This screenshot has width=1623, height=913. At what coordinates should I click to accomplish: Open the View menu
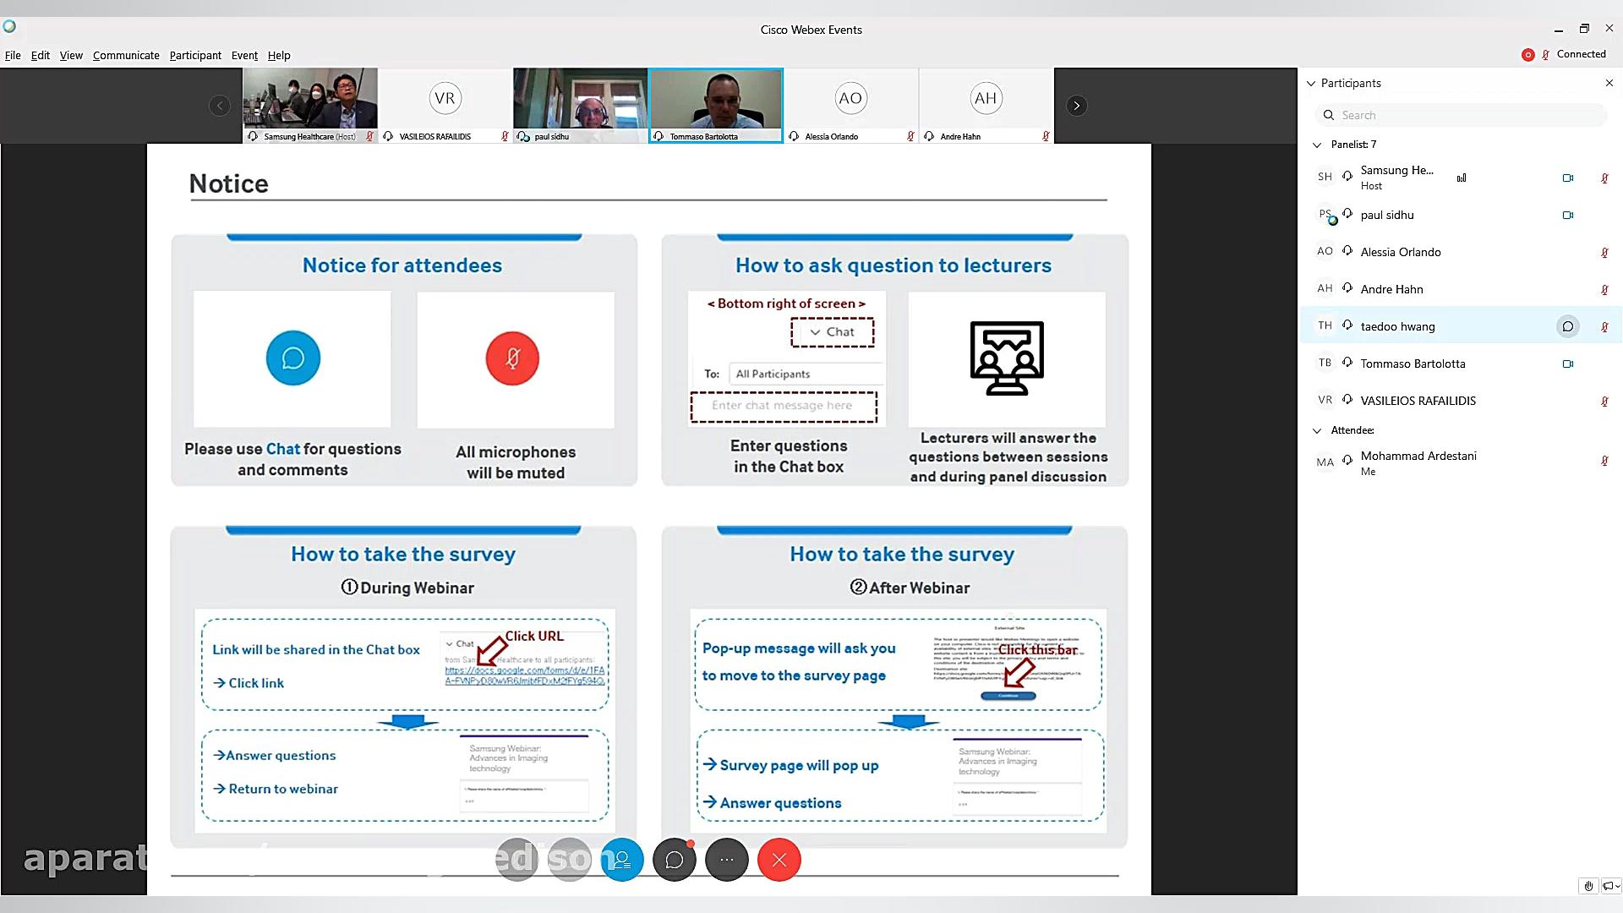tap(71, 56)
